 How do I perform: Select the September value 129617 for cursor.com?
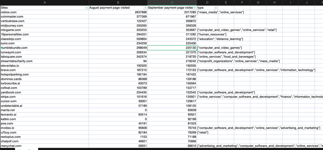(172, 101)
